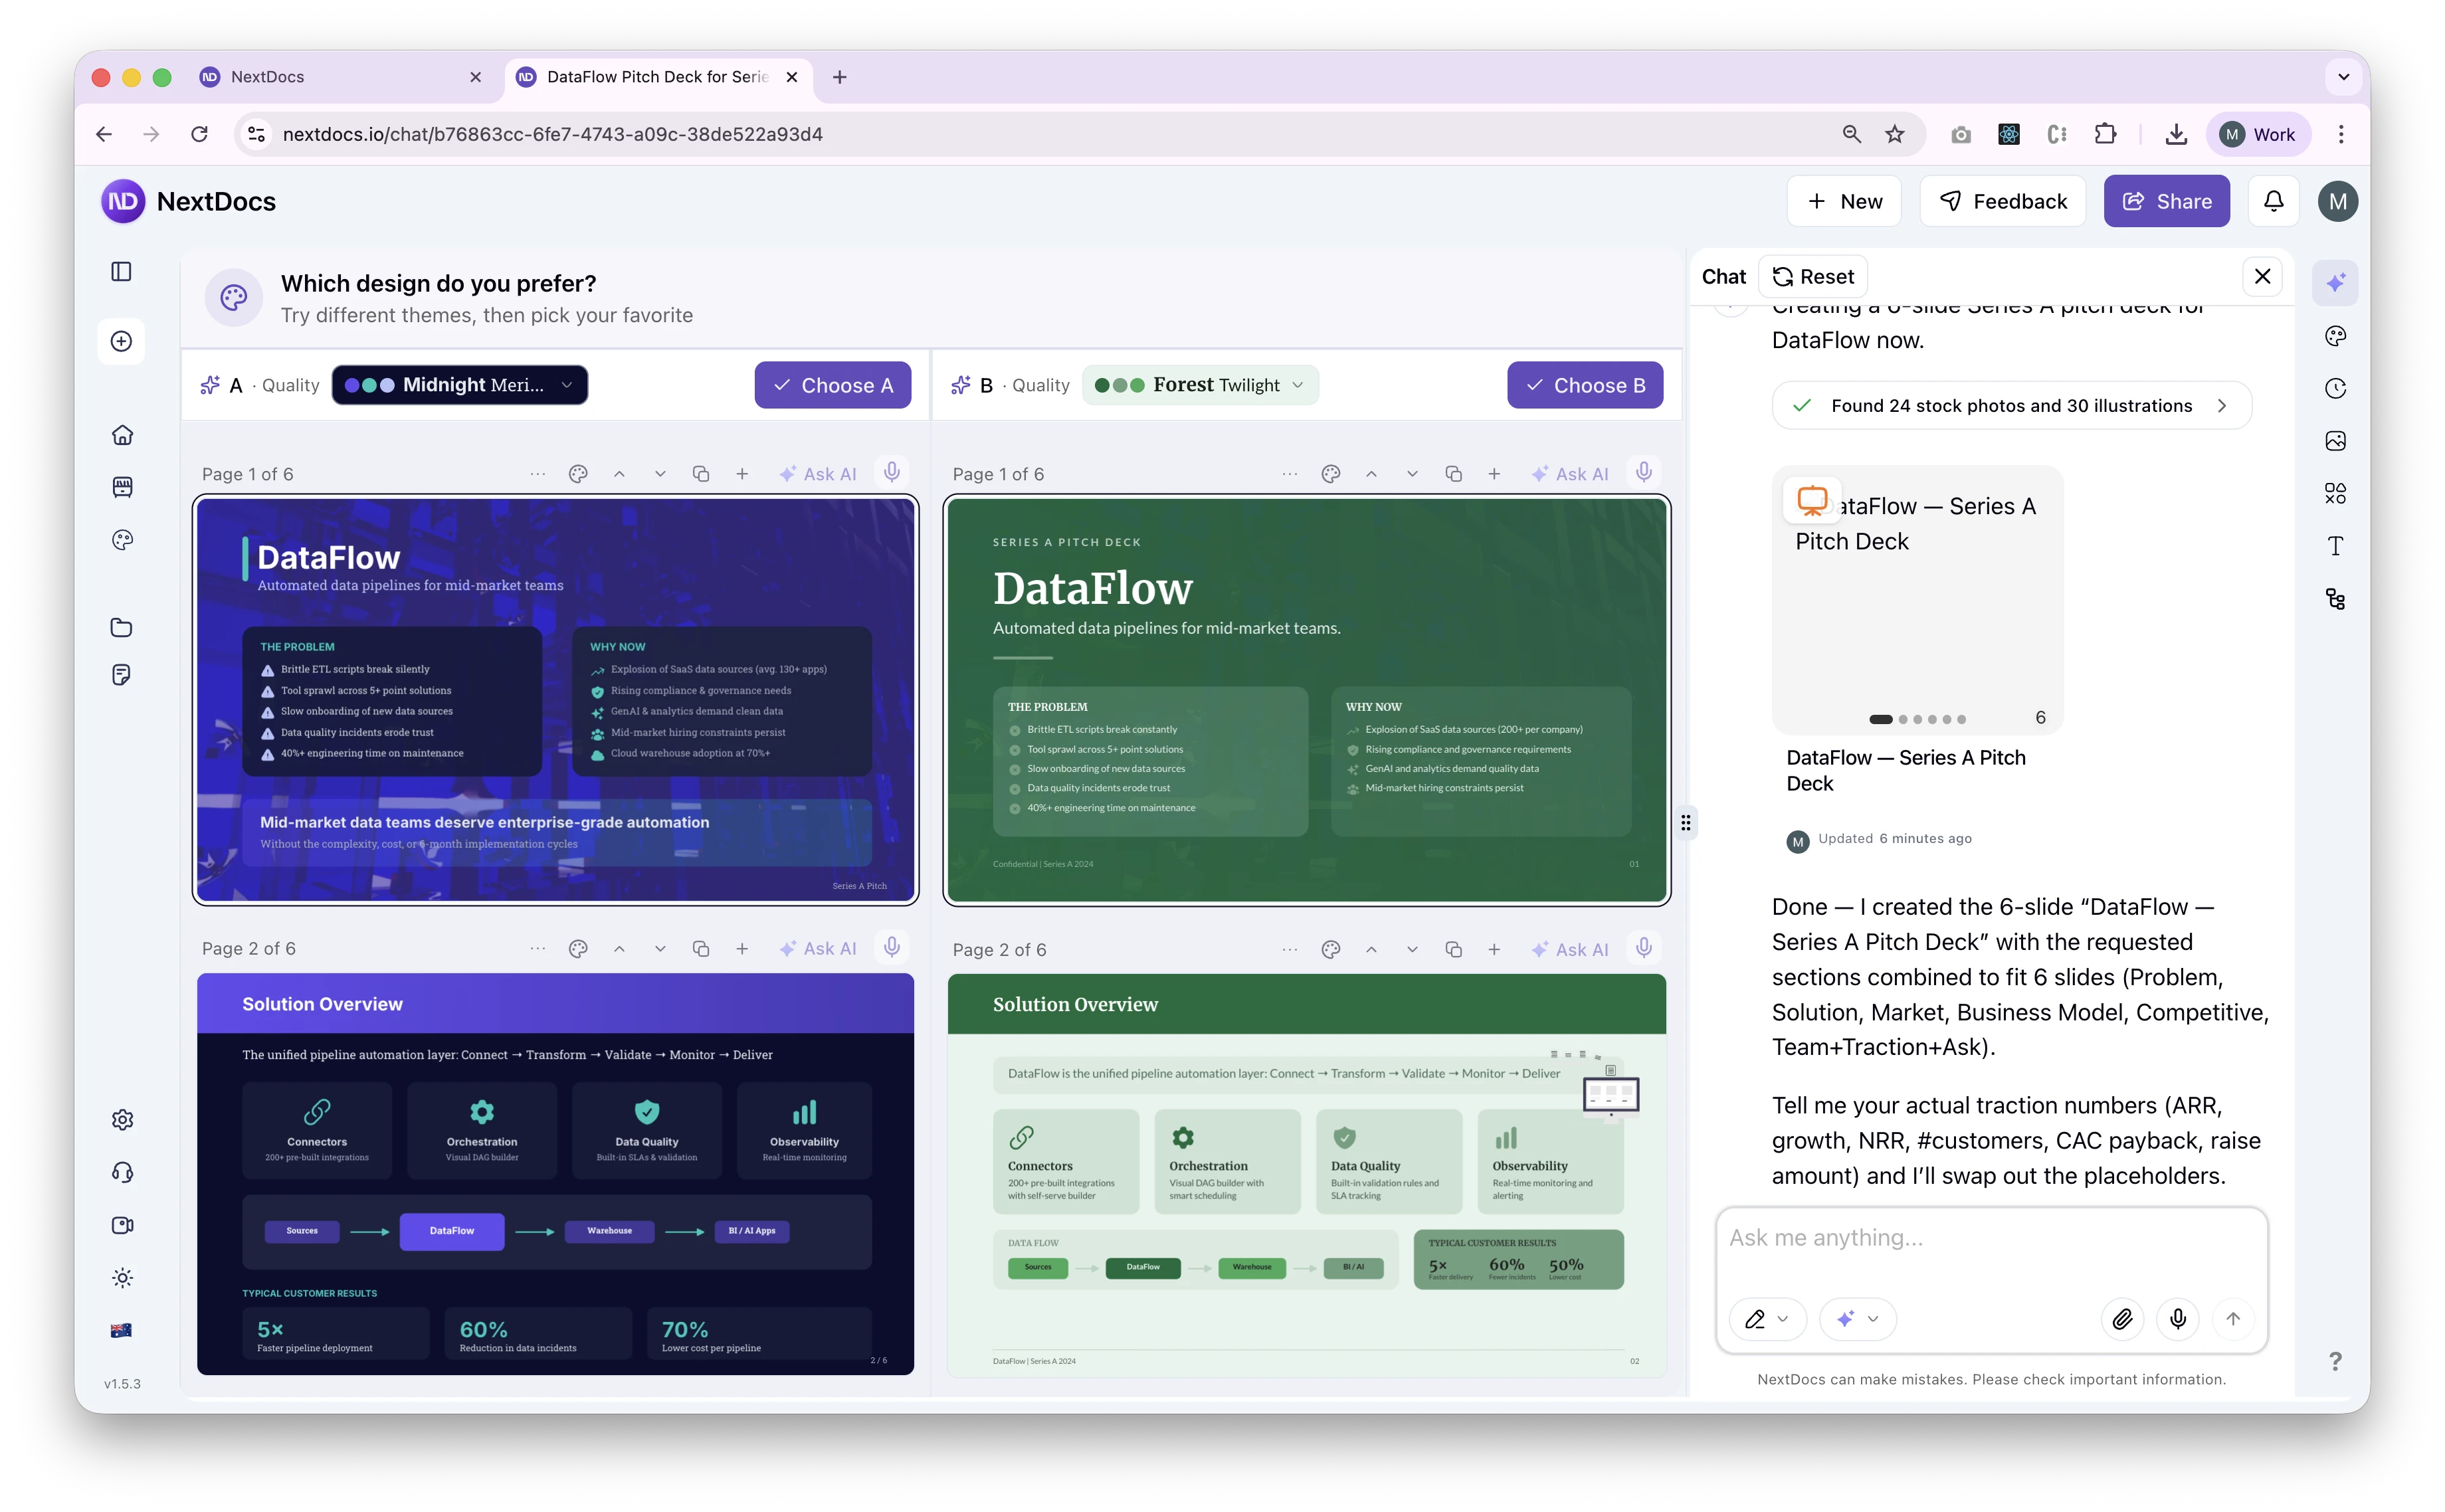This screenshot has height=1512, width=2445.
Task: Click the Choose B button
Action: [x=1585, y=385]
